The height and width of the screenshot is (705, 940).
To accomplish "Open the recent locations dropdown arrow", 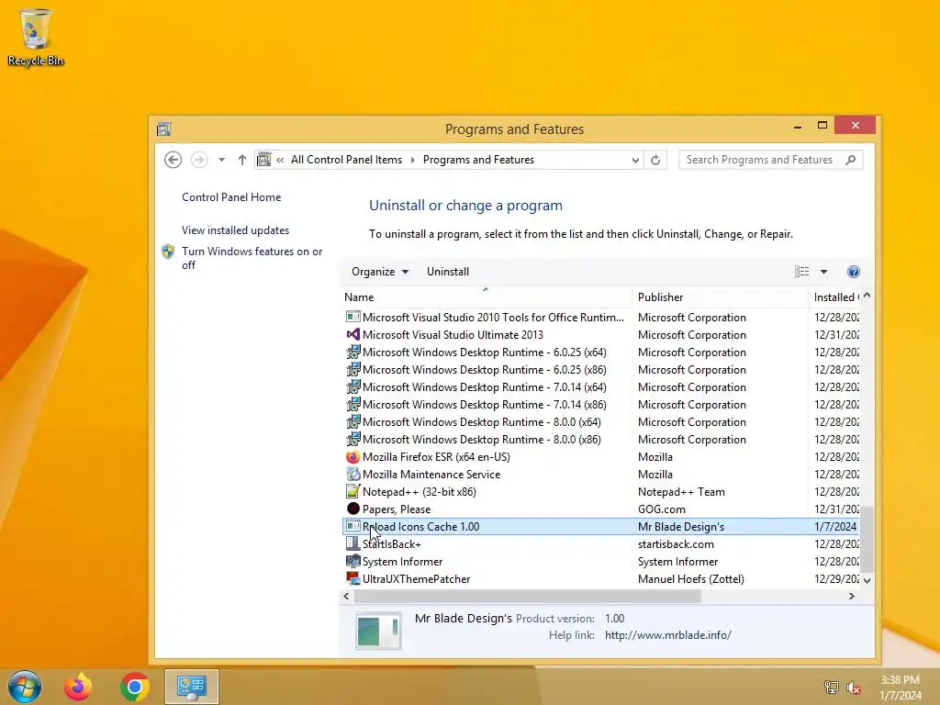I will (x=221, y=160).
